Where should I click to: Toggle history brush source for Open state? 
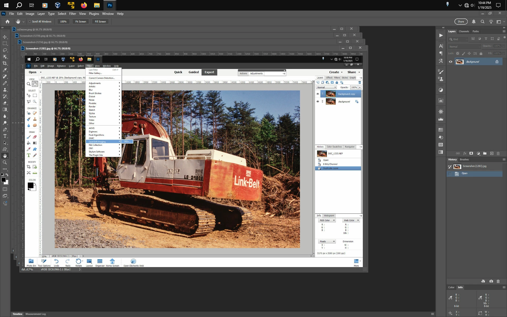pos(450,174)
